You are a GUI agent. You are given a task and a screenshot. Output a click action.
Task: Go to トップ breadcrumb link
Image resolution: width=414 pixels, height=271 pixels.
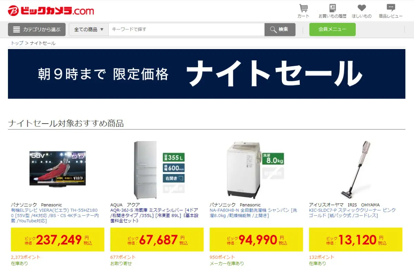(17, 43)
